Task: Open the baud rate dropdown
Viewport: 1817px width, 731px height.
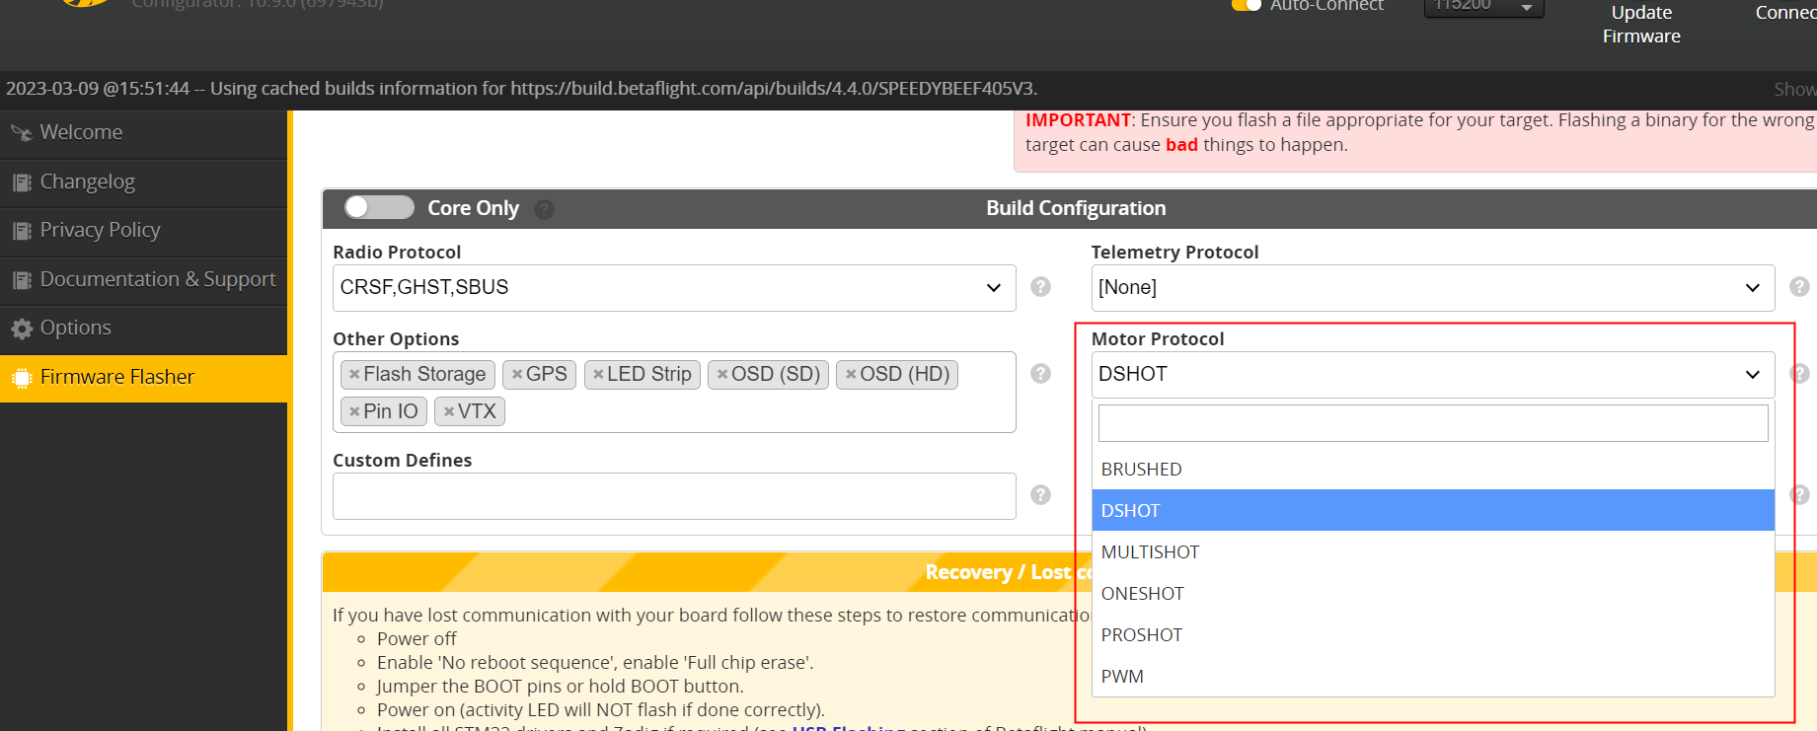Action: 1483,7
